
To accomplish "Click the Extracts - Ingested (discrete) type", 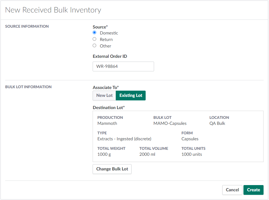I will [124, 139].
